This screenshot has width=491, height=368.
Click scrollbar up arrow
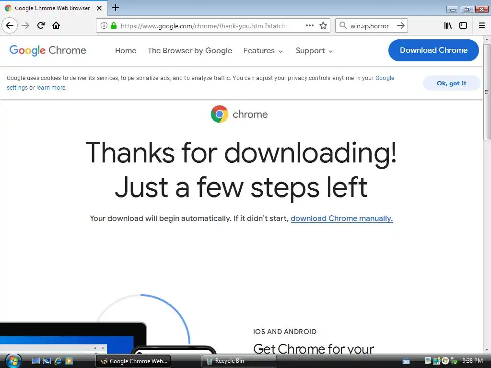point(487,39)
